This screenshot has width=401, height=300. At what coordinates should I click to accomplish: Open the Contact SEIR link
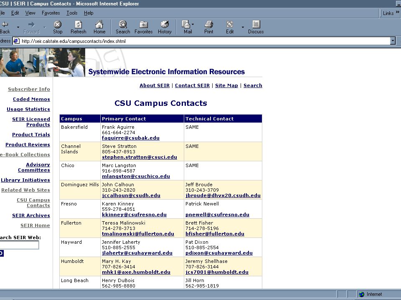point(192,85)
